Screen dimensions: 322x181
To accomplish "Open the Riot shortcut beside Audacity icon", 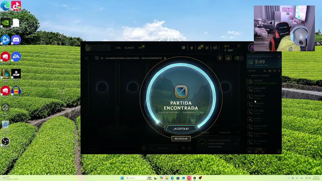I will coord(5,91).
